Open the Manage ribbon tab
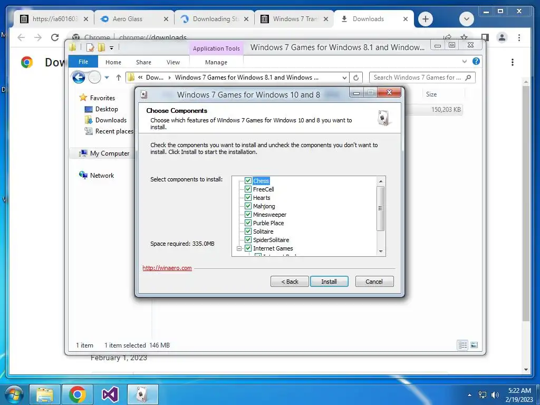 point(216,62)
